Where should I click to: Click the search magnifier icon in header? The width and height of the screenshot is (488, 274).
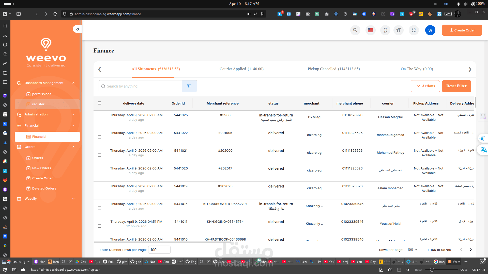(x=355, y=30)
